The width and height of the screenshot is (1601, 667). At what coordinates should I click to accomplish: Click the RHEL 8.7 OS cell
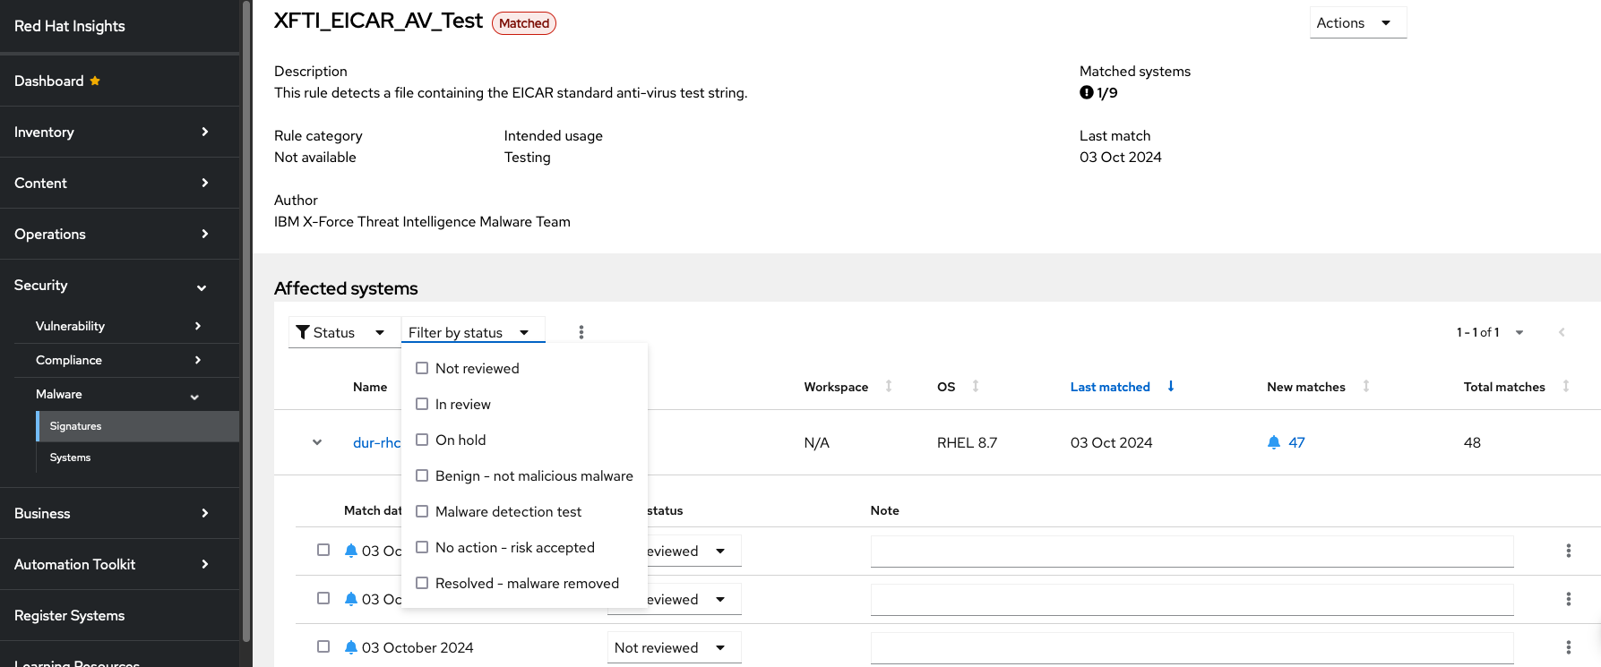point(967,442)
